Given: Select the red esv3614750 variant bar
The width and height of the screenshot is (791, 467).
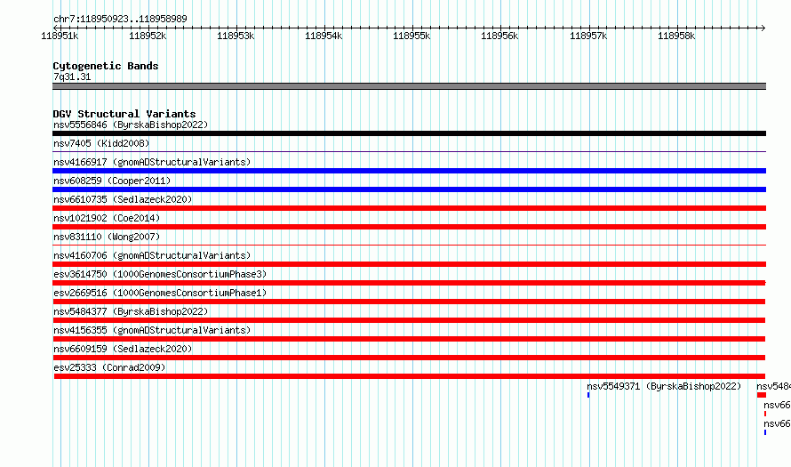Looking at the screenshot, I should click(409, 283).
